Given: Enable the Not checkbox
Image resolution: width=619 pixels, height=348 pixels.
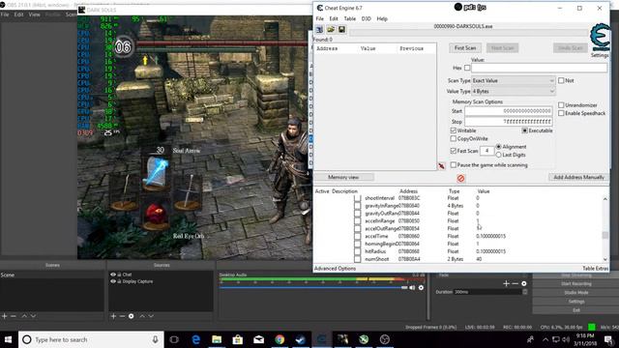Looking at the screenshot, I should coord(561,80).
